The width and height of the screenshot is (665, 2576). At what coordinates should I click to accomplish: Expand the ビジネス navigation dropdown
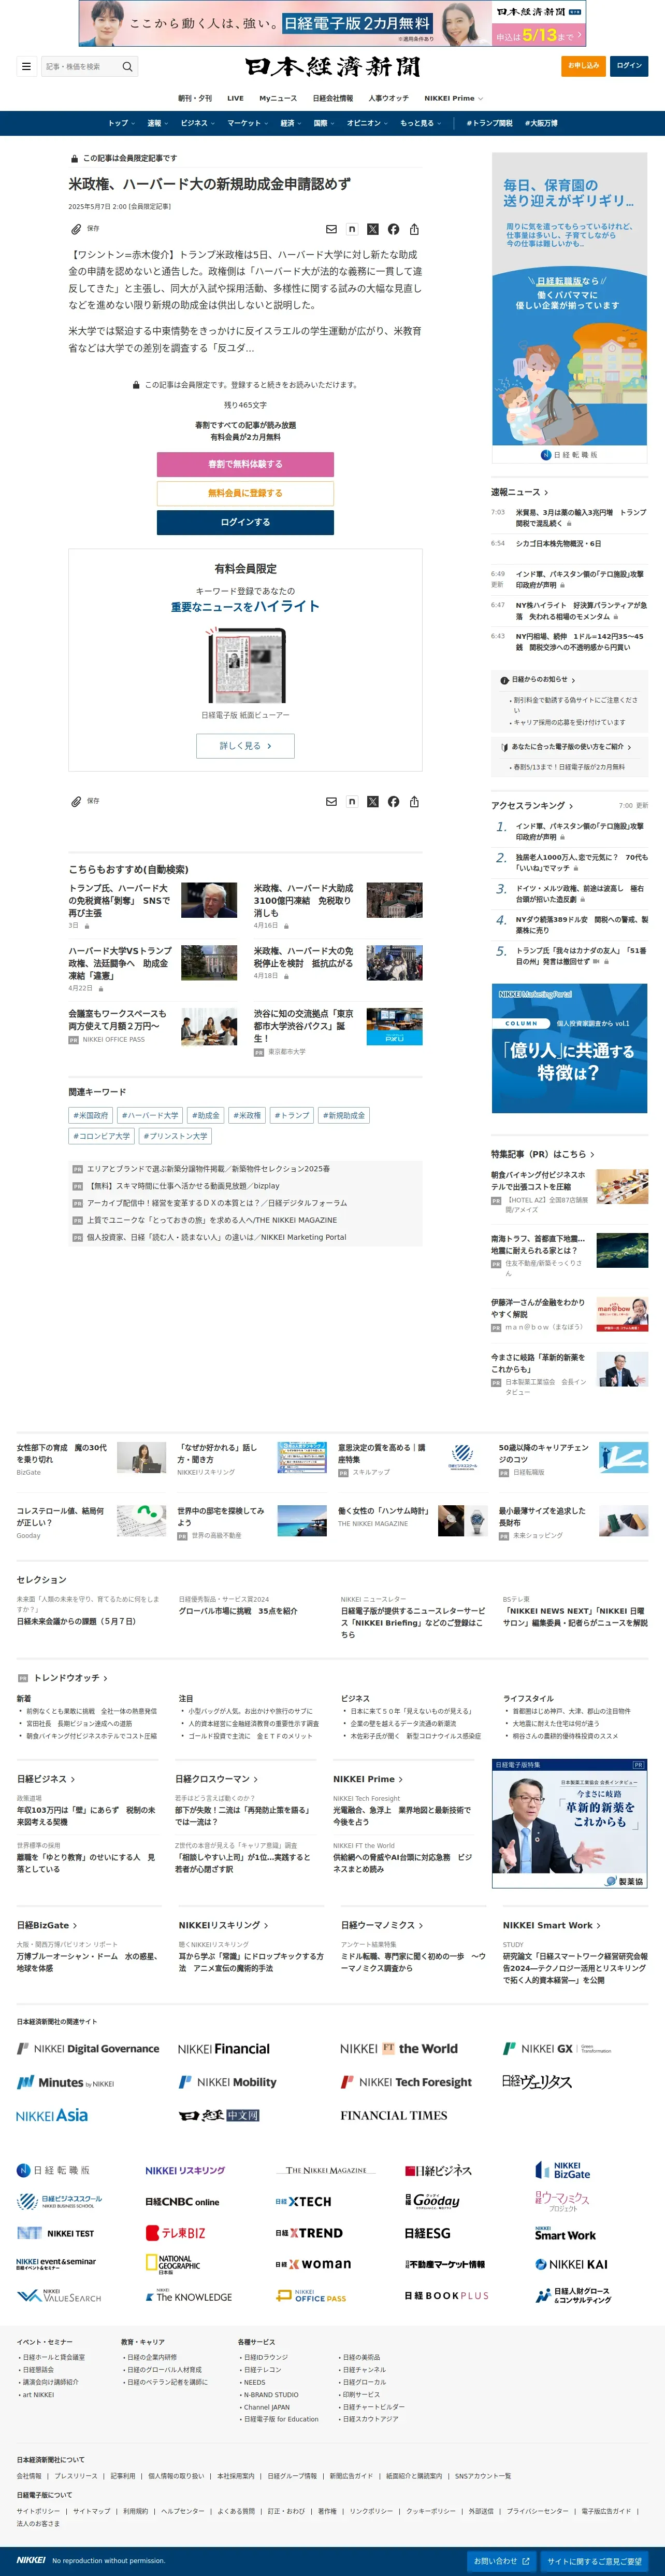[x=197, y=123]
